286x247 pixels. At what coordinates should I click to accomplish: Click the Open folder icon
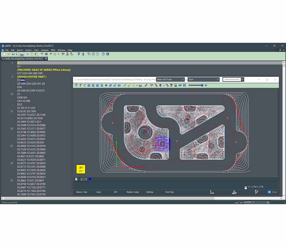[9, 54]
